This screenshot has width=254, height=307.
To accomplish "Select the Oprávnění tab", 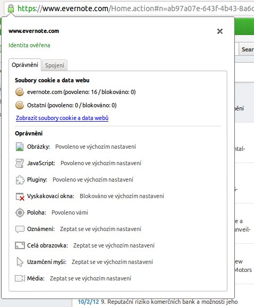I will [25, 65].
